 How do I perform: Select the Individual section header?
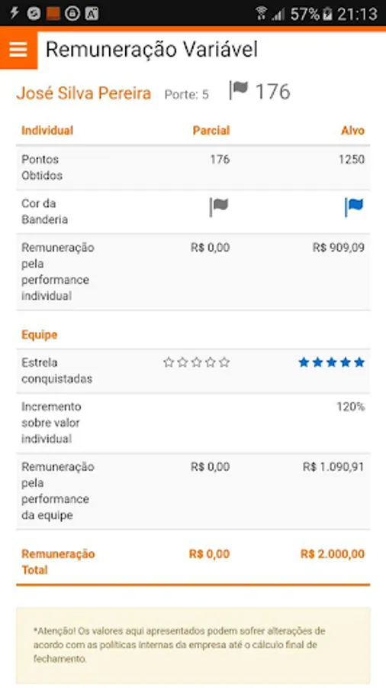click(47, 131)
